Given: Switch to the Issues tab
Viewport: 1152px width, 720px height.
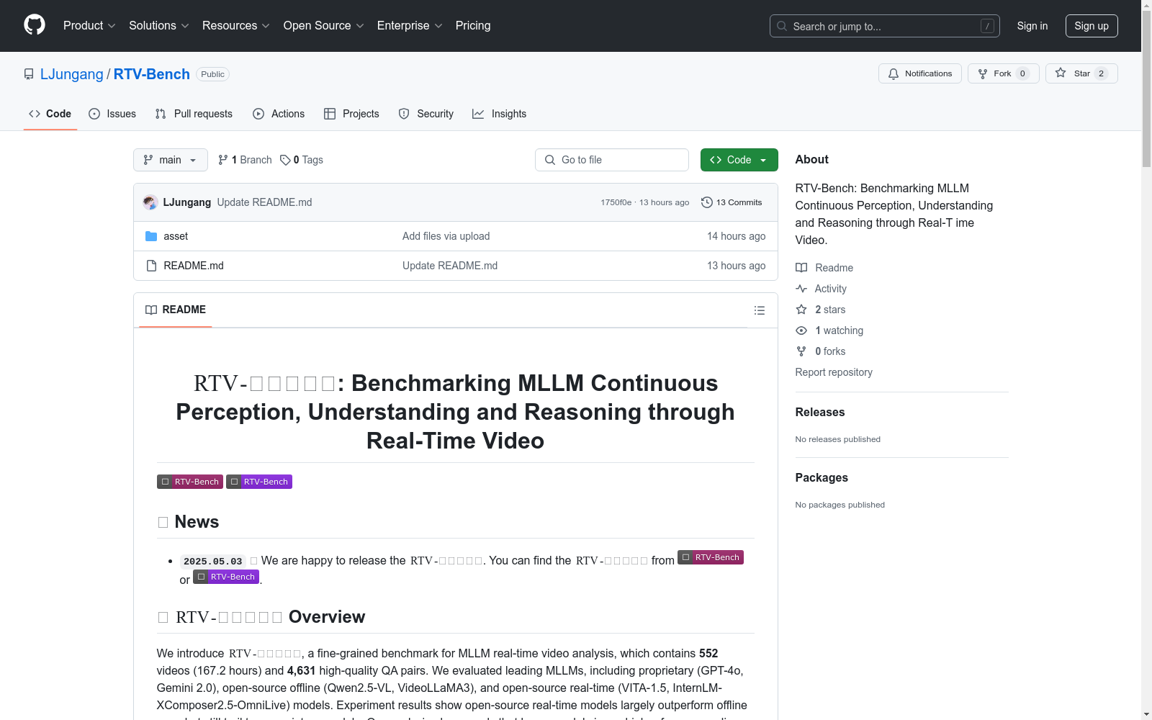Looking at the screenshot, I should click(112, 114).
